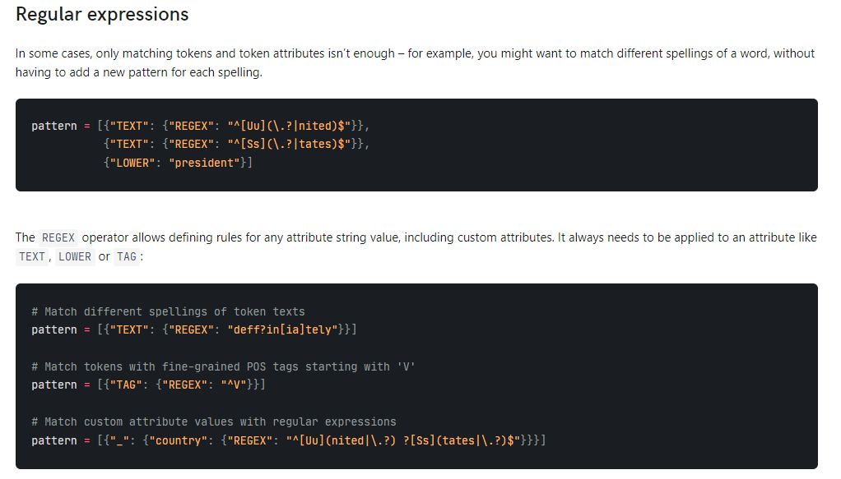Select the TEXT inline code tag
Screen dimensions: 841x479
(31, 256)
